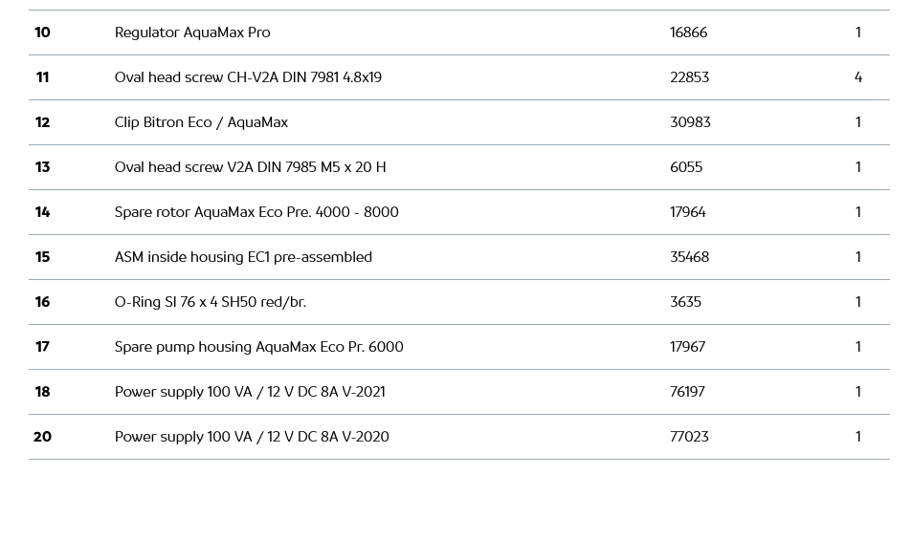Viewport: 912px width, 540px height.
Task: Select the Spare rotor AquaMax Eco Pre. entry
Action: (256, 212)
